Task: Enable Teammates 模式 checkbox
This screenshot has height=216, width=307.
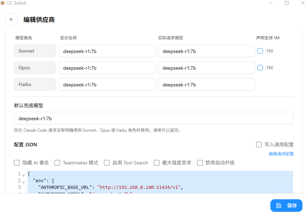Action: click(x=57, y=163)
